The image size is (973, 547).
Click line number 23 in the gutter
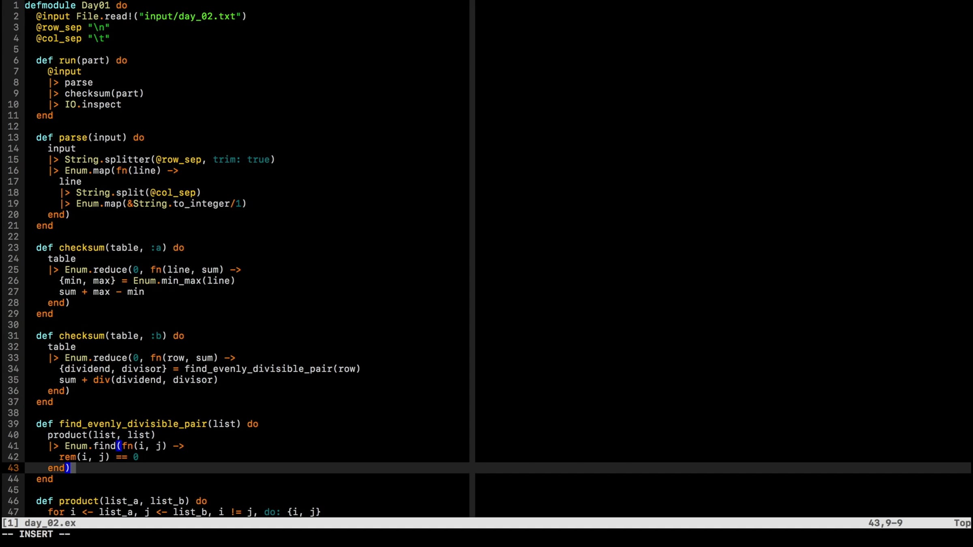click(x=13, y=248)
